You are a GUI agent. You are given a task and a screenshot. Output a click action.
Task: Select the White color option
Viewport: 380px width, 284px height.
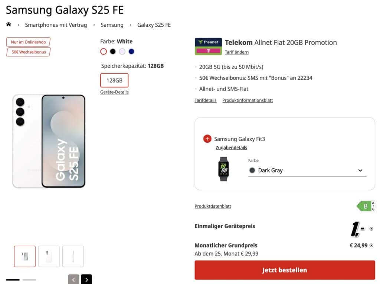click(104, 52)
